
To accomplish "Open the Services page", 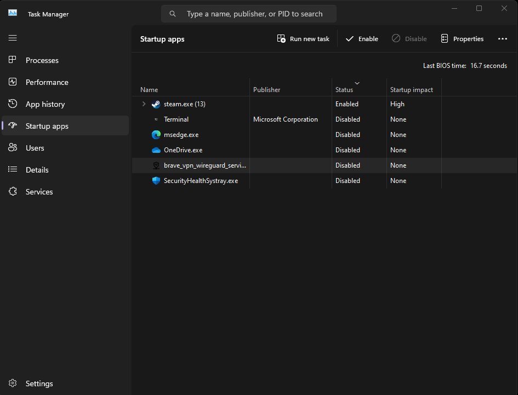I will click(65, 192).
